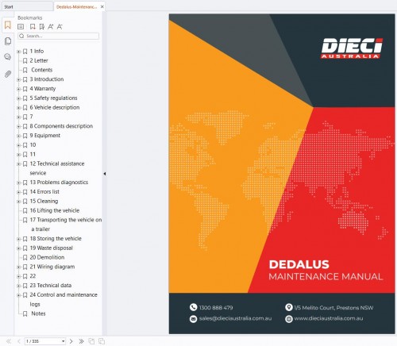Expand the 5 Safety regulations bookmark
Image resolution: width=397 pixels, height=346 pixels.
point(18,98)
